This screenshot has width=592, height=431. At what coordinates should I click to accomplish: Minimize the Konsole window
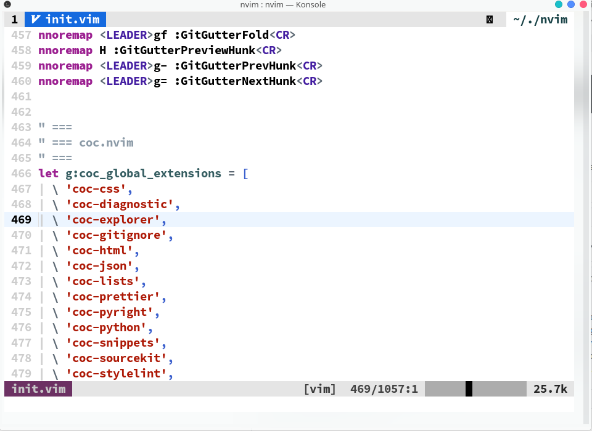pos(558,4)
